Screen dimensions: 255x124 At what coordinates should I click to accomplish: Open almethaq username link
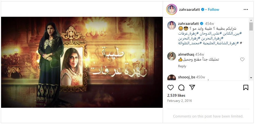[x=186, y=54]
